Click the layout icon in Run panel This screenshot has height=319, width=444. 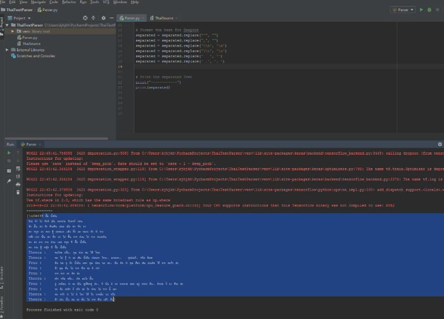(x=9, y=171)
